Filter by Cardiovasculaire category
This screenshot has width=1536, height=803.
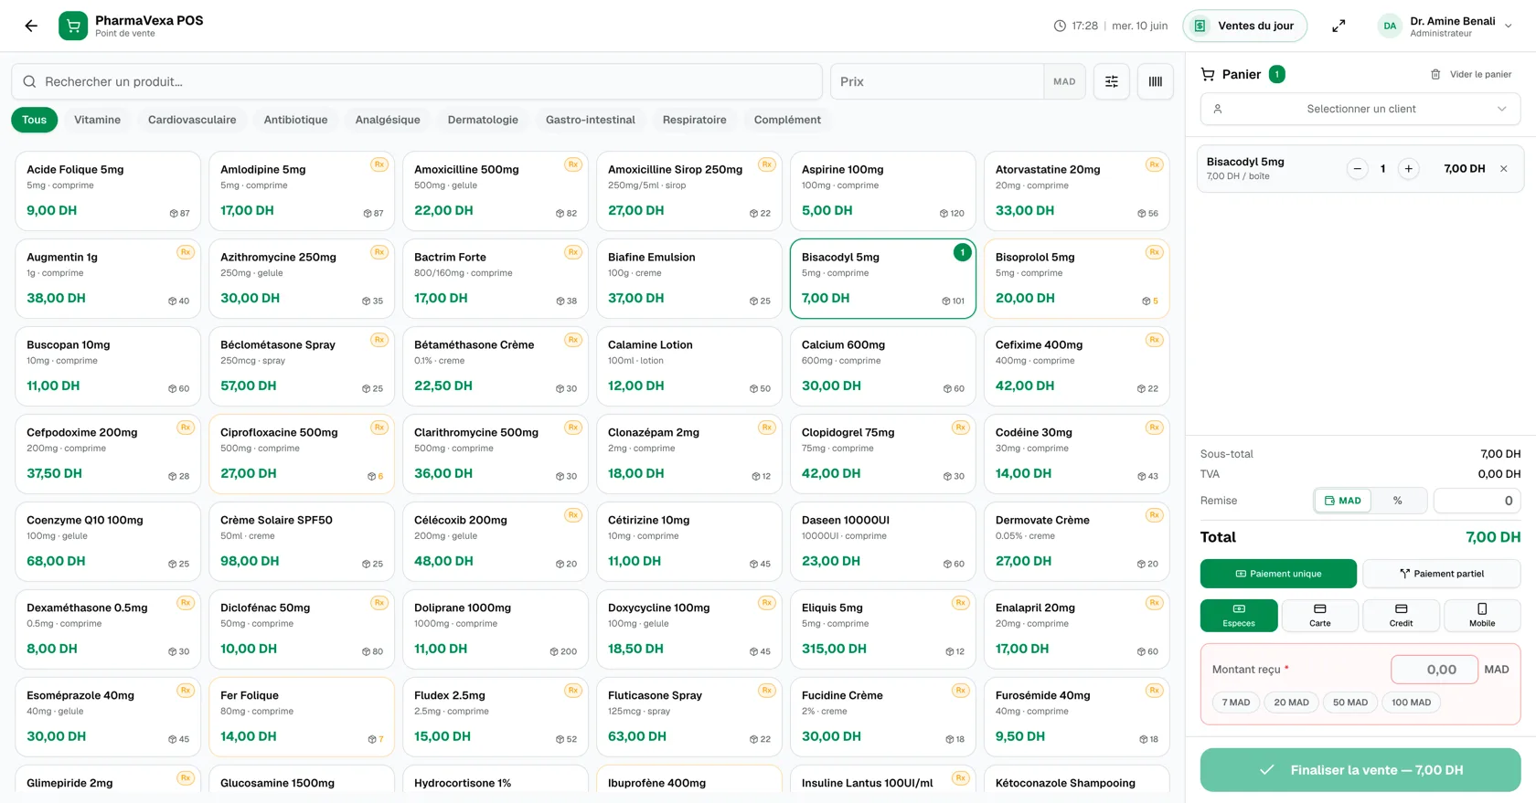192,120
